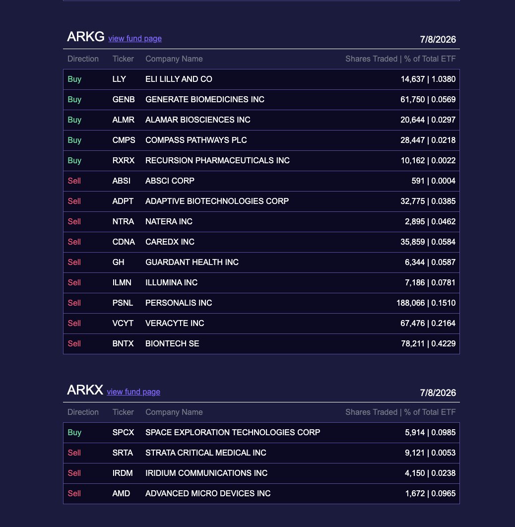Click the Sell label in the AMD row
Viewport: 515px width, 527px height.
(x=74, y=493)
